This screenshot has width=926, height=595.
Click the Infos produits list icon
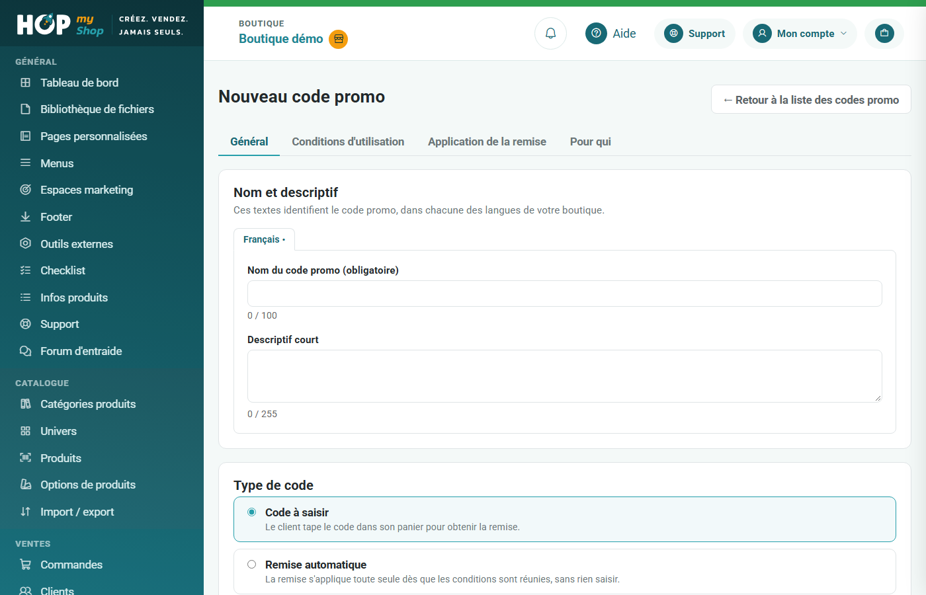(x=26, y=297)
